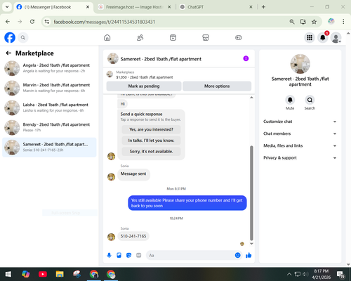Click the browser address bar URL
Screen dimensions: 351x281
pos(105,22)
